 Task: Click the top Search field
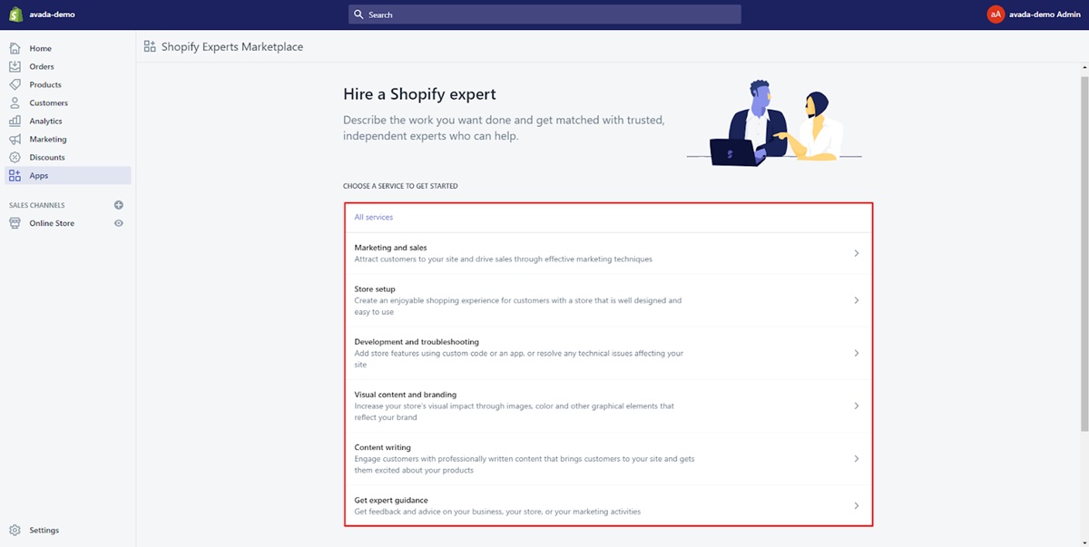click(544, 15)
